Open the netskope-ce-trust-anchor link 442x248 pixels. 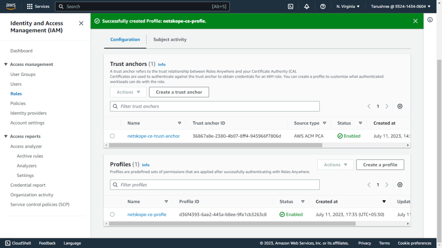point(153,136)
